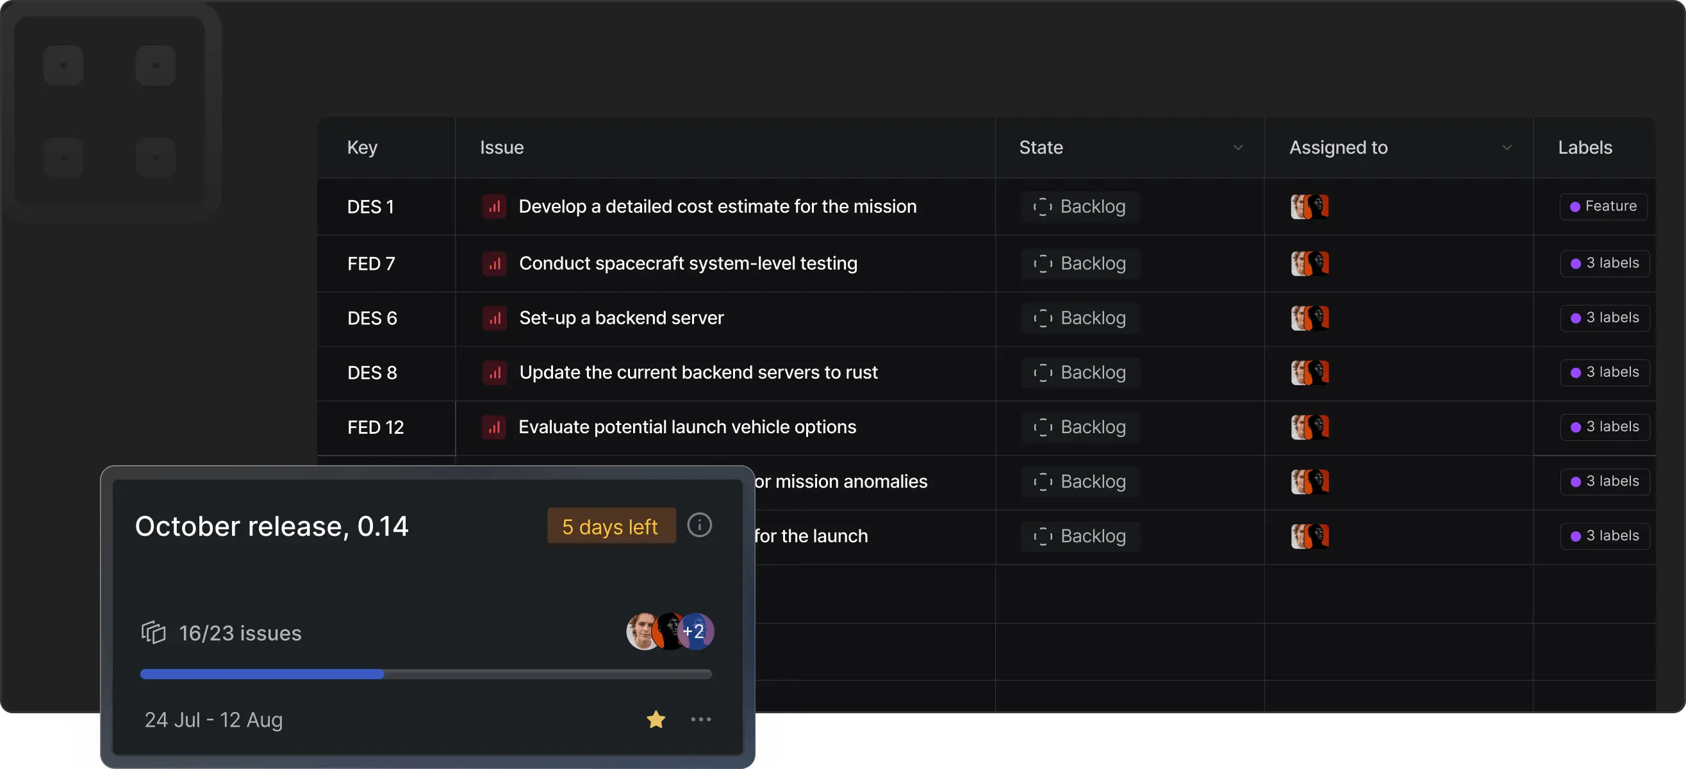Click the 3 labels badge on FED 7
The height and width of the screenshot is (769, 1686).
click(1604, 264)
